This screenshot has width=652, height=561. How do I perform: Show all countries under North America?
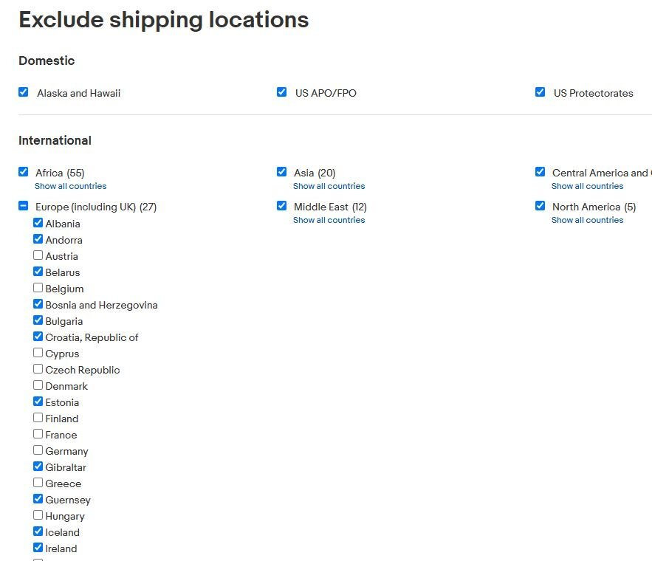(x=587, y=220)
